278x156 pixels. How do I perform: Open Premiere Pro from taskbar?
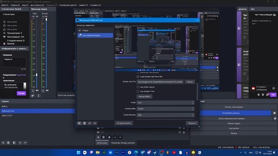[x=123, y=153]
